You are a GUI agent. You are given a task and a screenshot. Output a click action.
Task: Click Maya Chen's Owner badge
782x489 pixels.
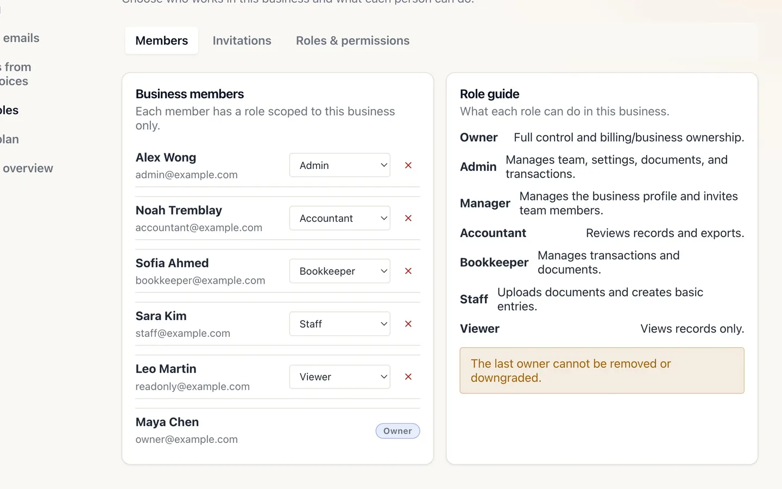coord(398,431)
